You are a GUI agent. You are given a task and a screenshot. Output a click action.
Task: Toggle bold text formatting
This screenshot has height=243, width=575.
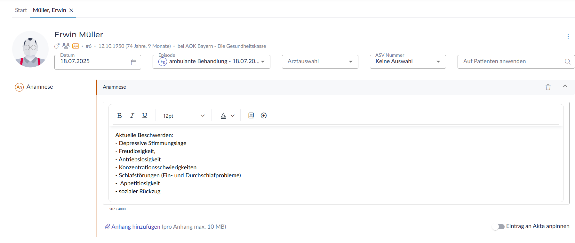click(119, 116)
